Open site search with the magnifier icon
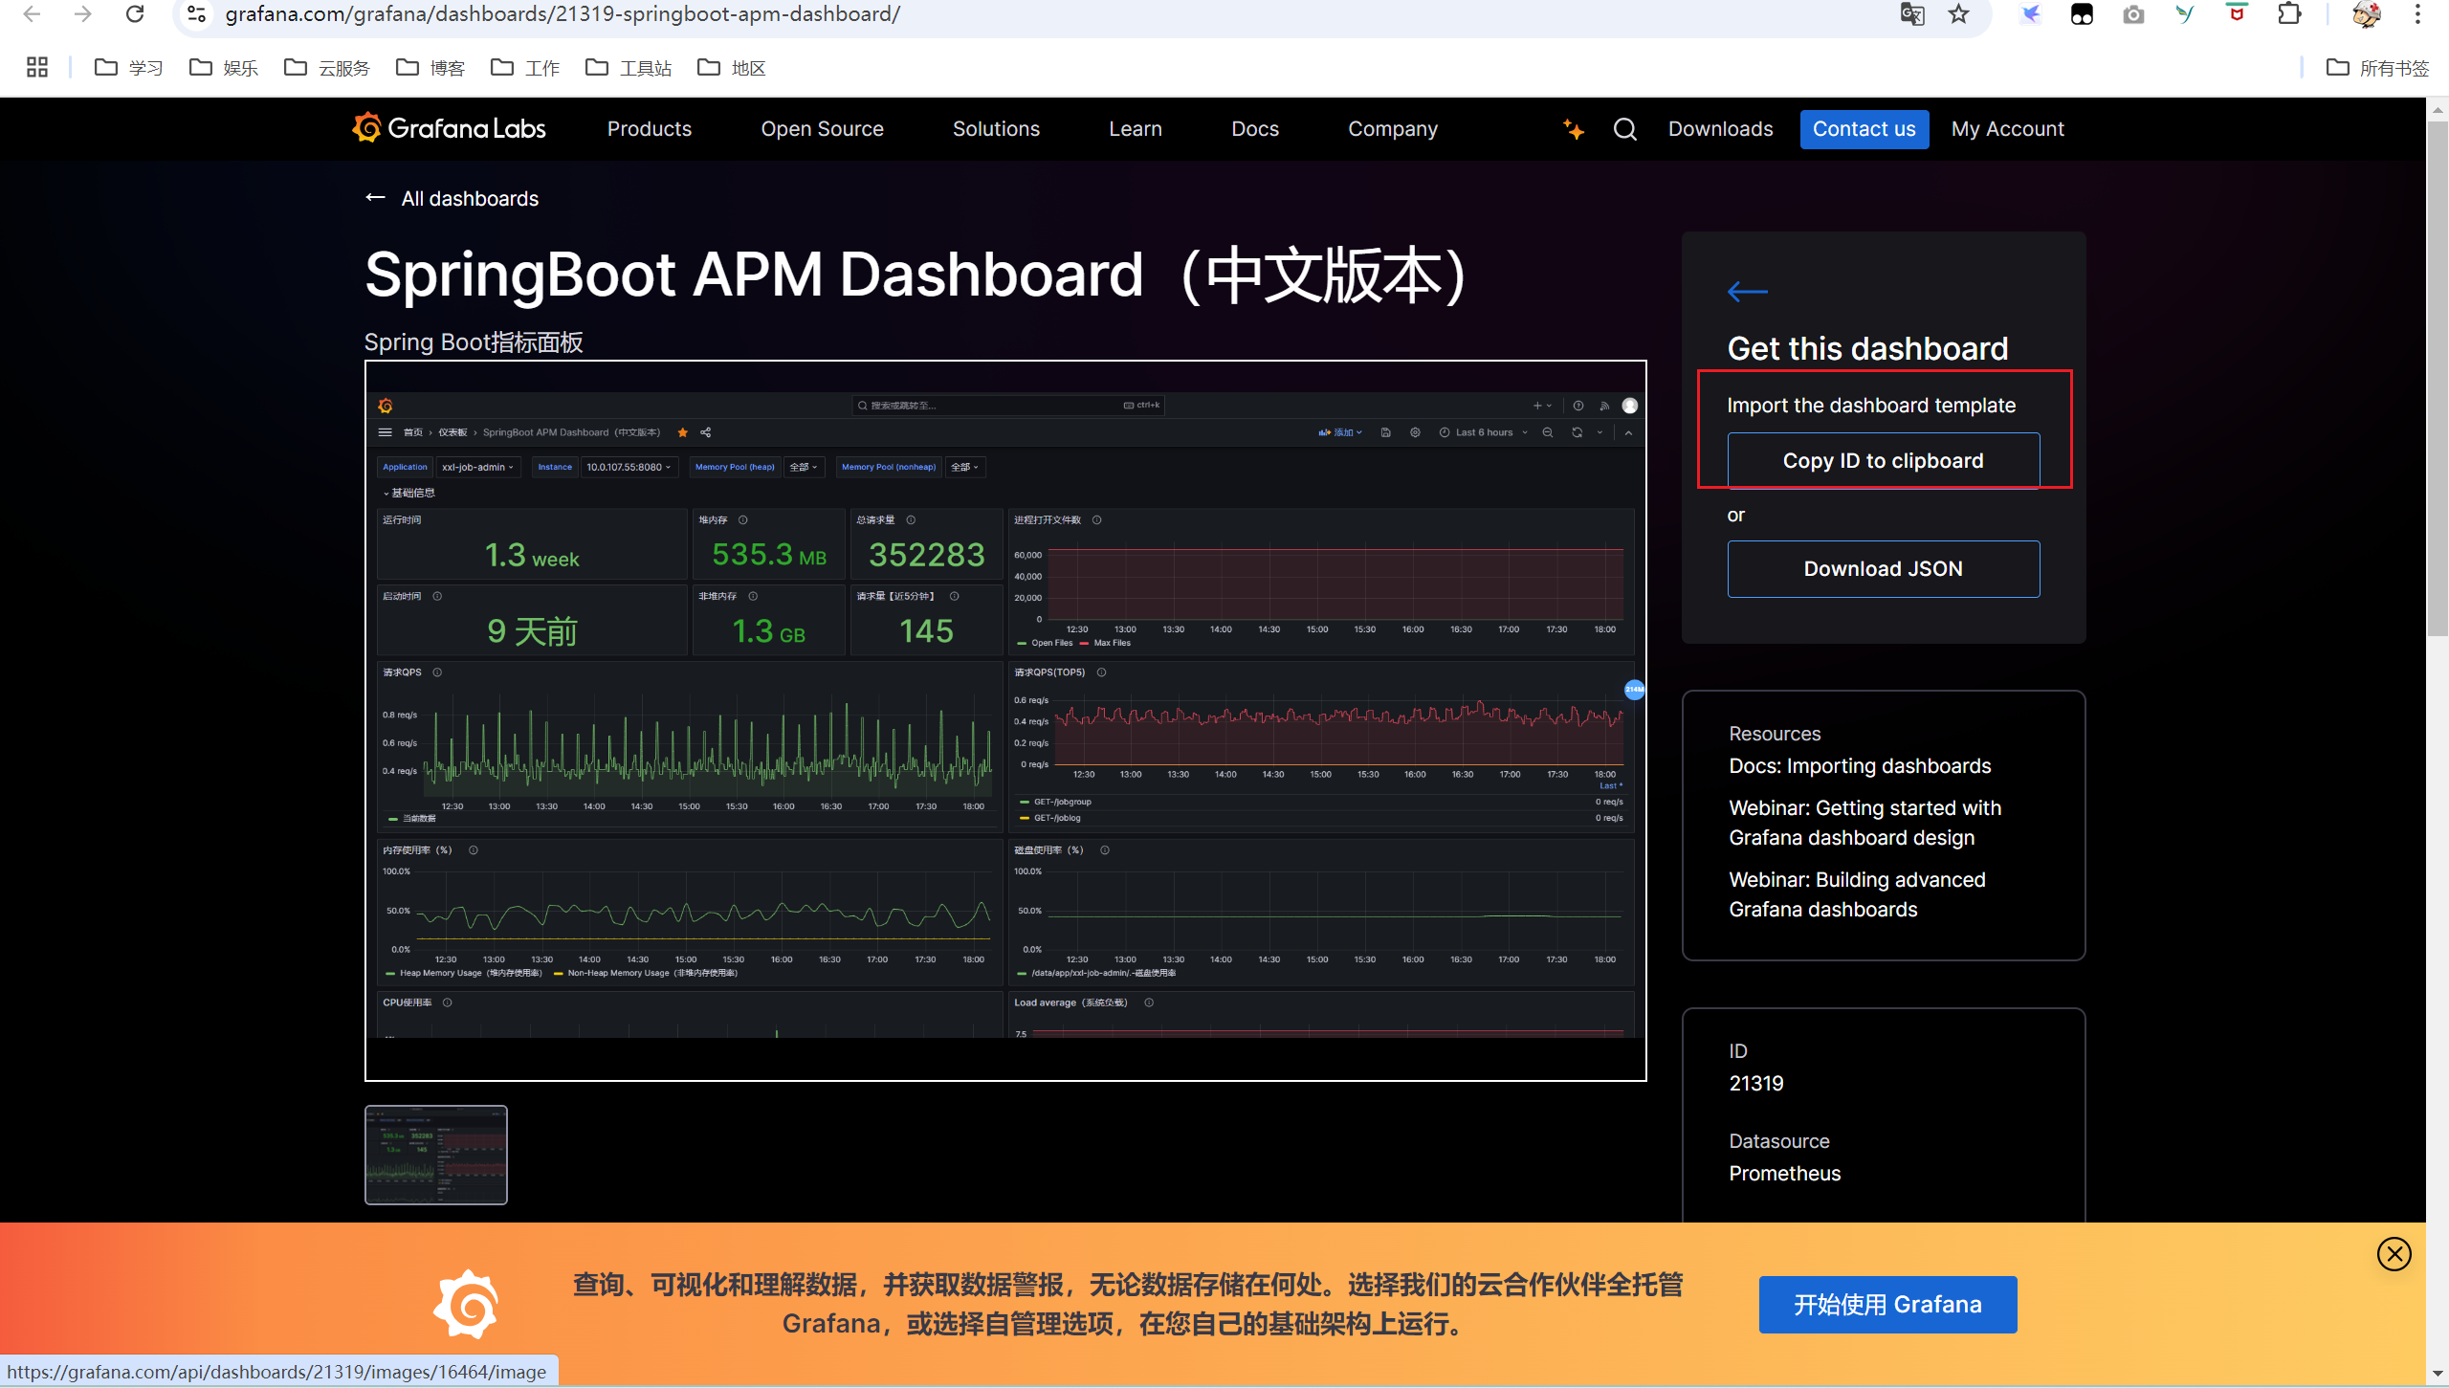The image size is (2449, 1388). tap(1625, 128)
